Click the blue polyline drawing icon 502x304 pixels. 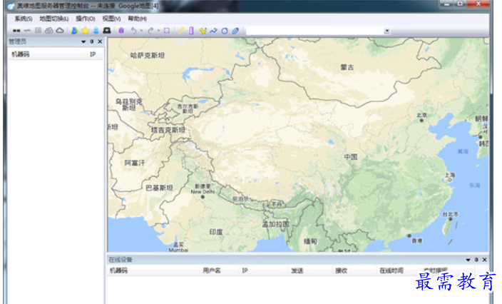click(213, 31)
